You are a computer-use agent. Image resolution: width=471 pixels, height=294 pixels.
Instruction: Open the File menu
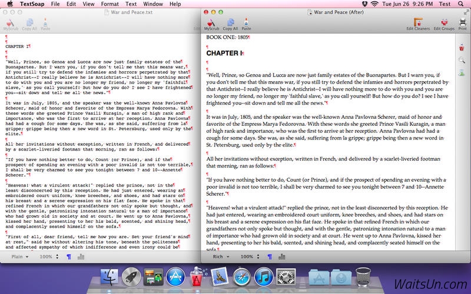coord(55,4)
